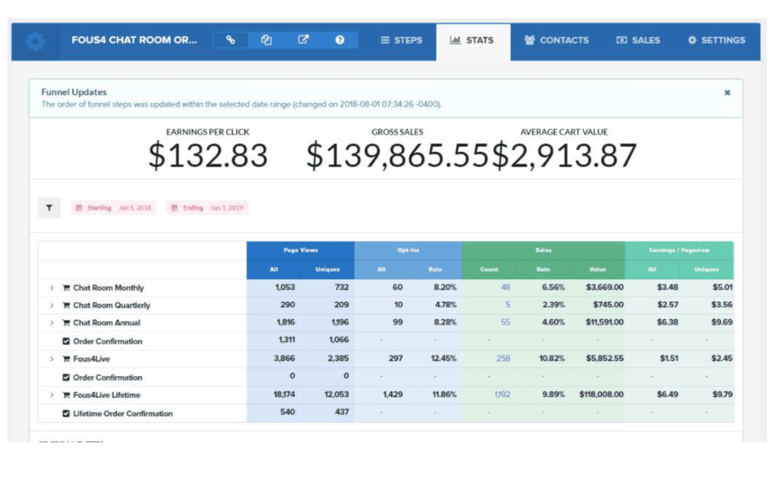
Task: Dismiss the Funnel Updates notice
Action: (727, 93)
